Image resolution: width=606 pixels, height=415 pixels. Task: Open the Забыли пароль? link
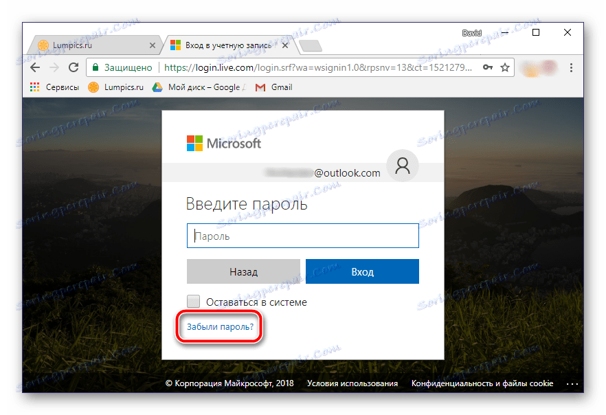(220, 327)
